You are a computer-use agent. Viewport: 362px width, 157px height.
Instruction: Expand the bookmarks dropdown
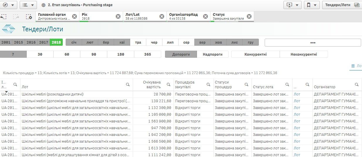[312, 5]
